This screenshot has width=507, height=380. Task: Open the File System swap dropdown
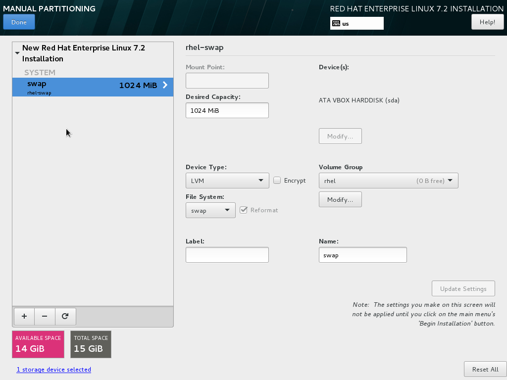click(210, 210)
